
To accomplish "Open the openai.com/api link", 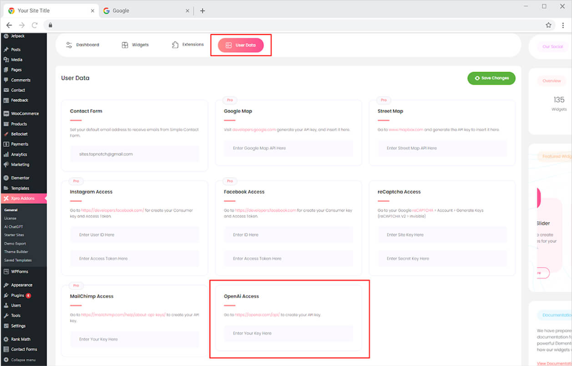I will [257, 315].
